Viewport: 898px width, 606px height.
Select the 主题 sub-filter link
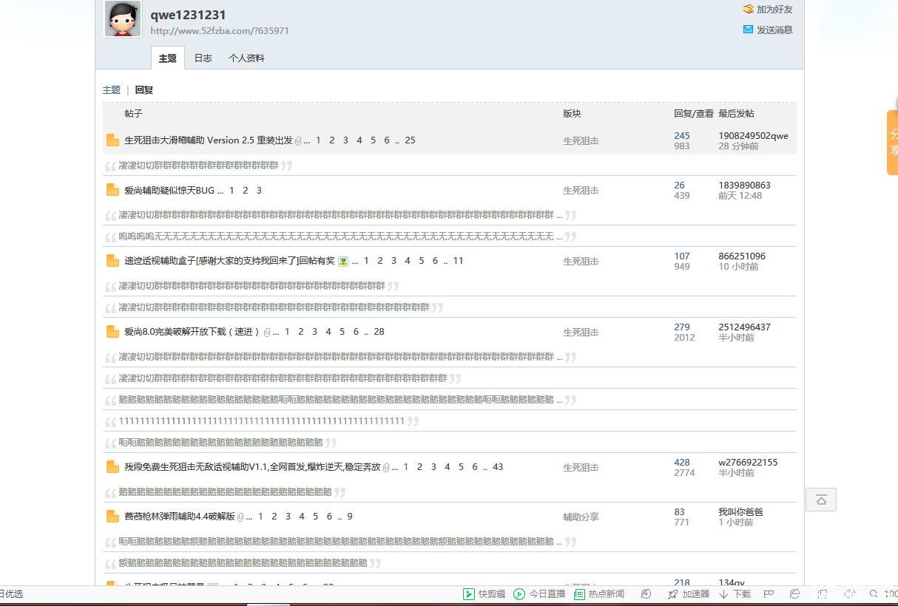tap(112, 89)
